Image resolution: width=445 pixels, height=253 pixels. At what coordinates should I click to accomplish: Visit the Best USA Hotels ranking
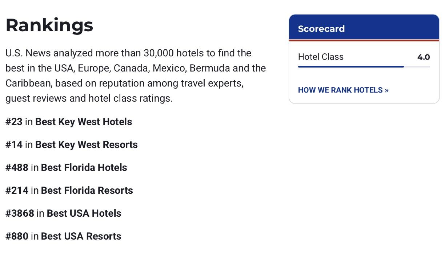[x=84, y=213]
